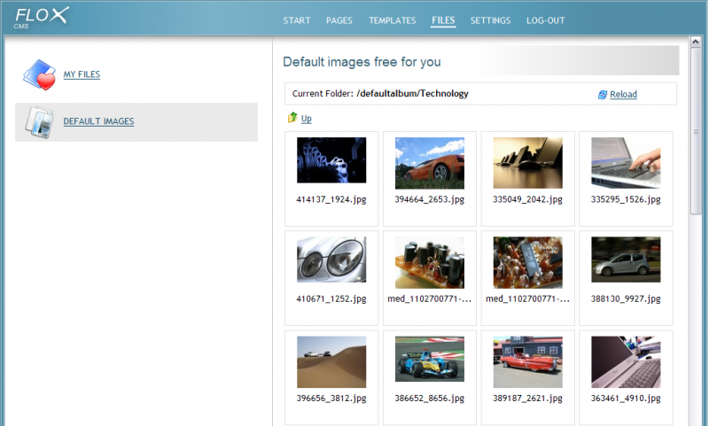
Task: Select the desert dune 396656_3812.jpg thumbnail
Action: tap(331, 362)
